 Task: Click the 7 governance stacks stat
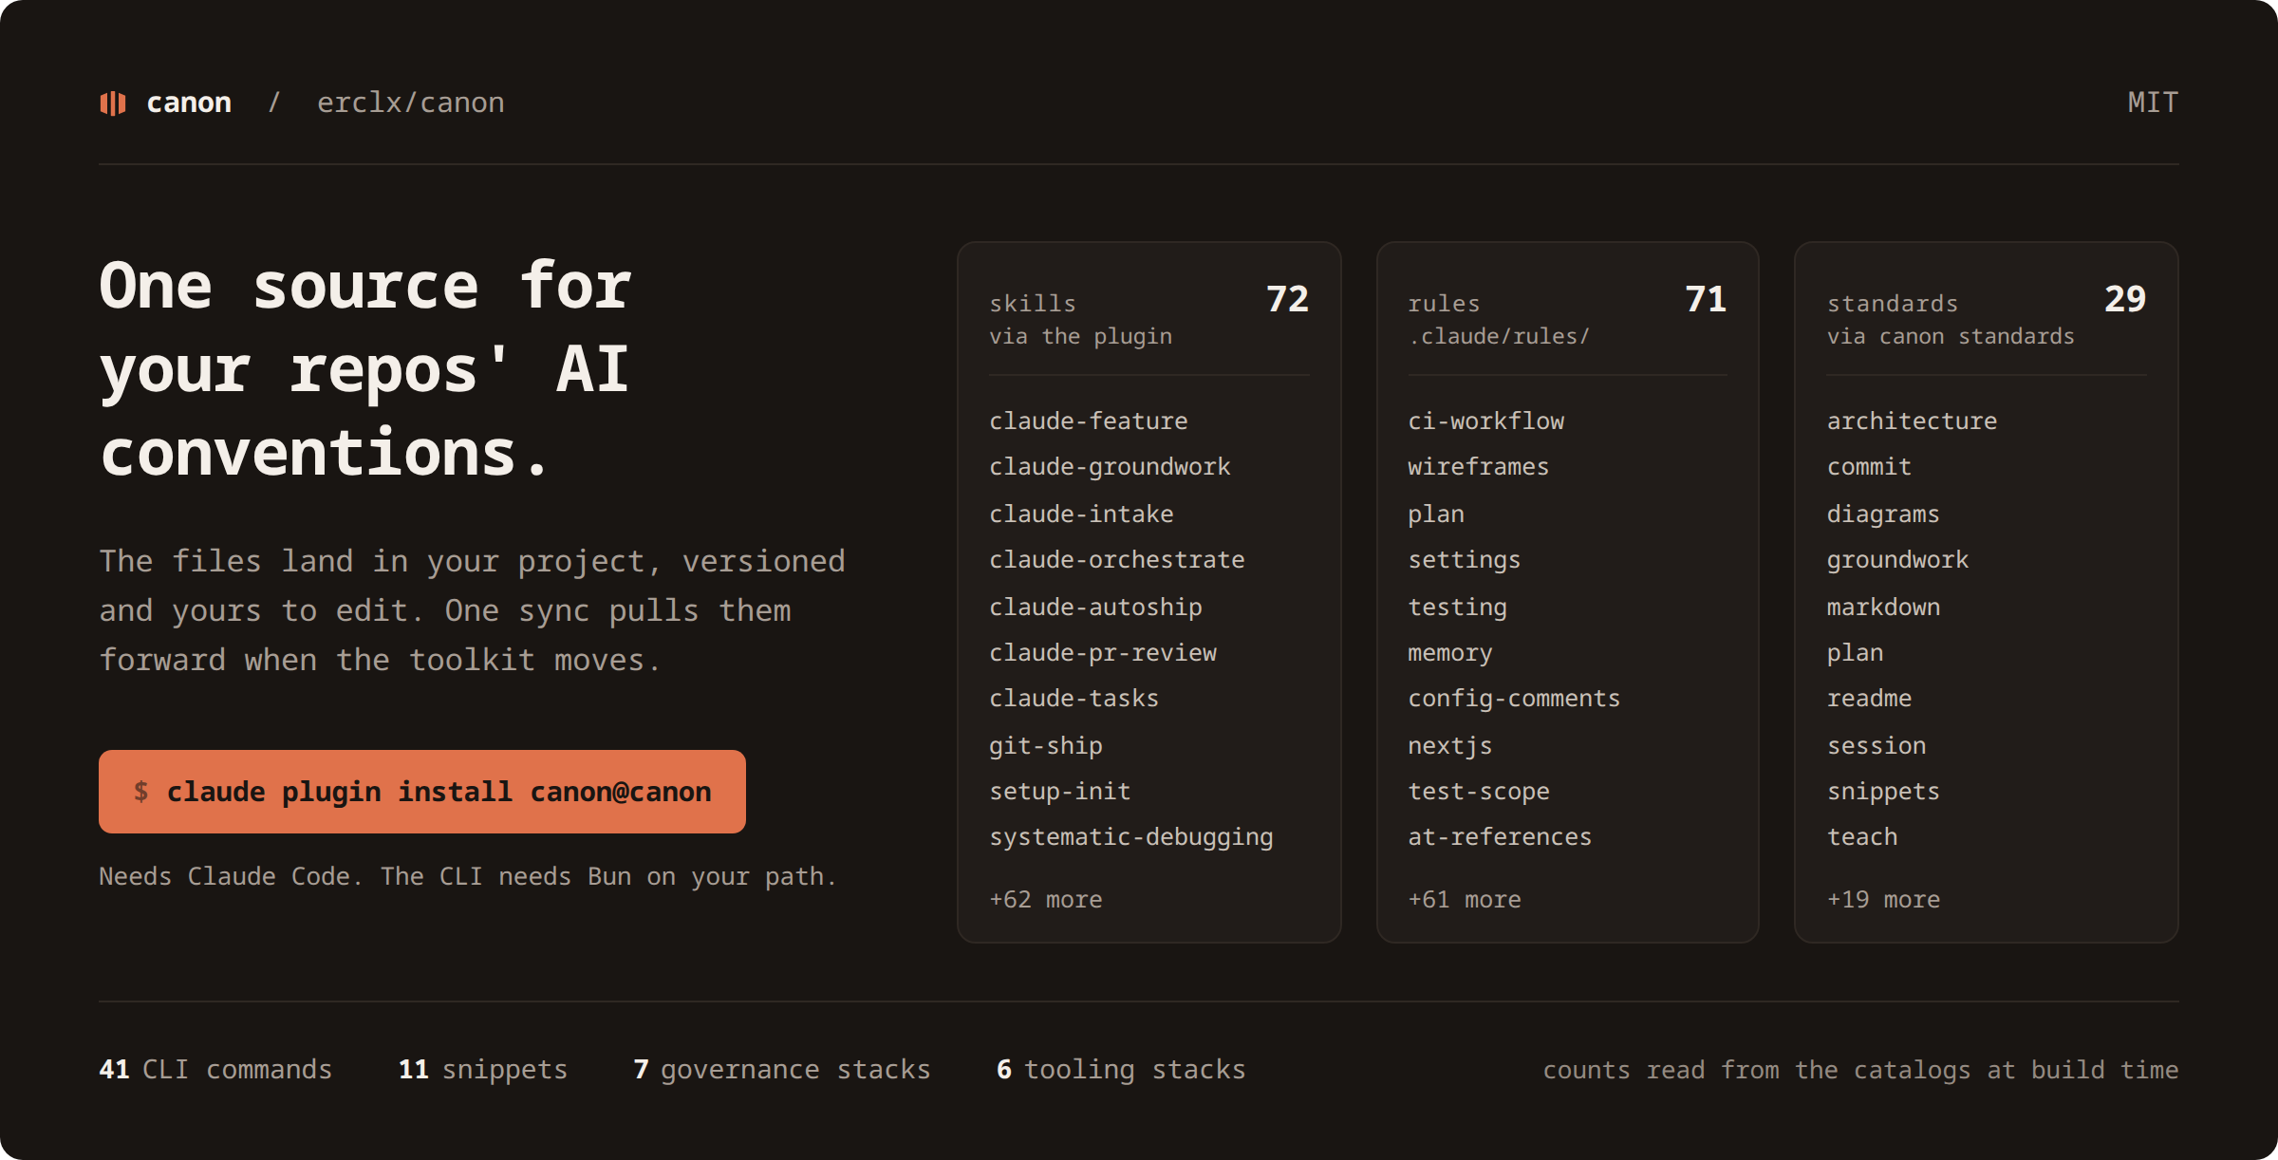point(782,1070)
